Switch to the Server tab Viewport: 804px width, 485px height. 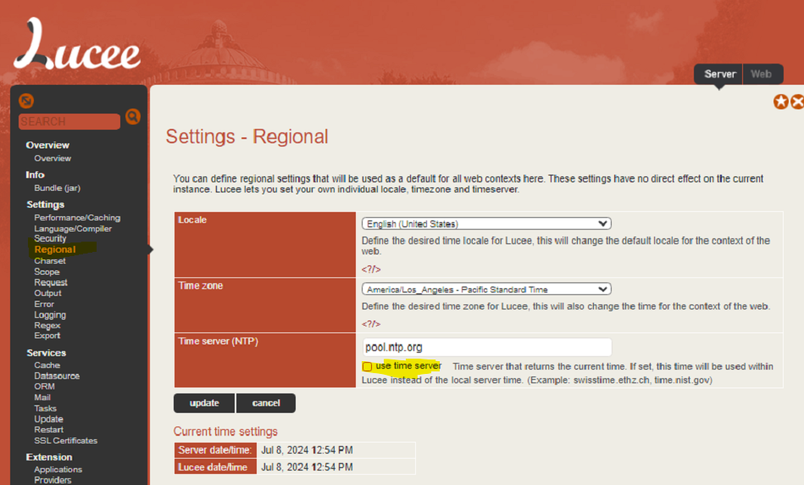point(720,74)
